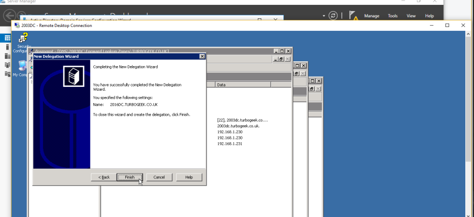Refresh Server Manager with the circular arrows icon
This screenshot has width=474, height=217.
(x=333, y=15)
